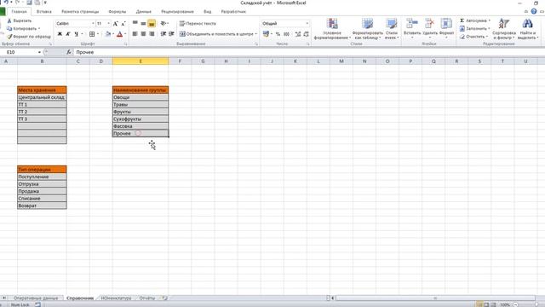
Task: Open the Рецензирование ribbon tab
Action: [x=177, y=11]
